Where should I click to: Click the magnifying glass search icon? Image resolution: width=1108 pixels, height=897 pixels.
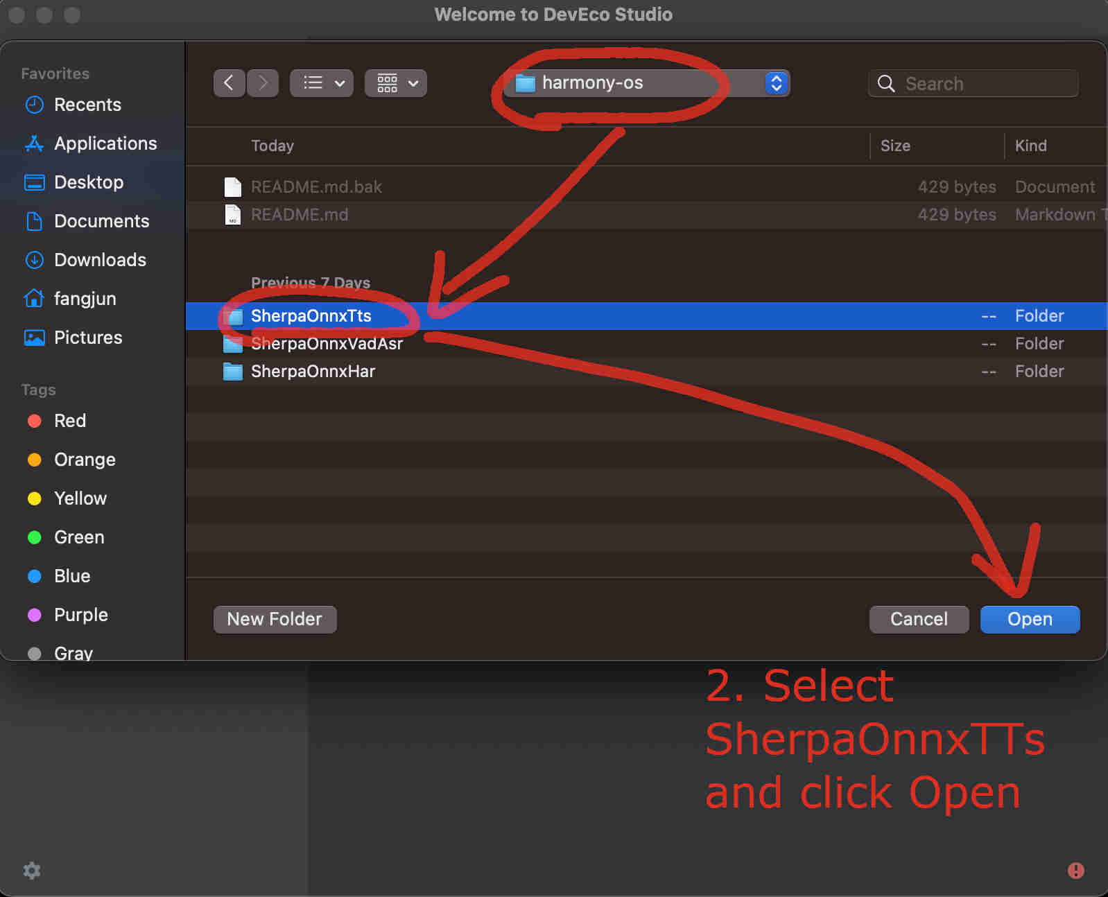[886, 84]
